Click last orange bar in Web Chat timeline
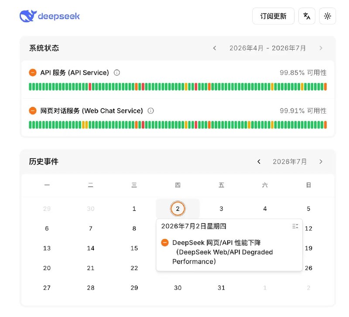The width and height of the screenshot is (349, 317). click(325, 125)
